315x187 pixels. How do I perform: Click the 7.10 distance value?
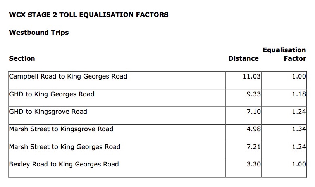pos(253,112)
